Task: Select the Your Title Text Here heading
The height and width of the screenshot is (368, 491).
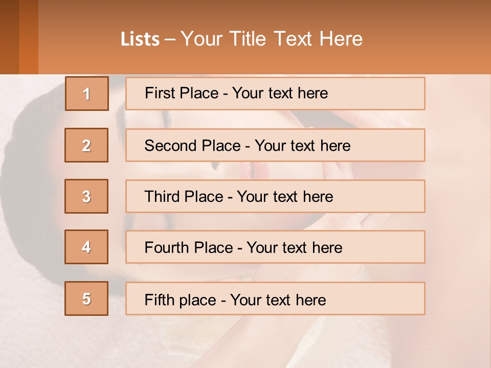Action: [272, 39]
